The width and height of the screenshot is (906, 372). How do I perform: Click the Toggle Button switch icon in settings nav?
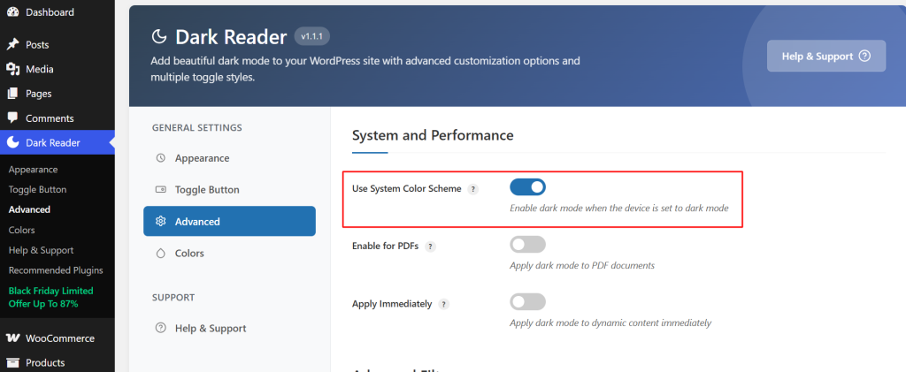tap(161, 190)
